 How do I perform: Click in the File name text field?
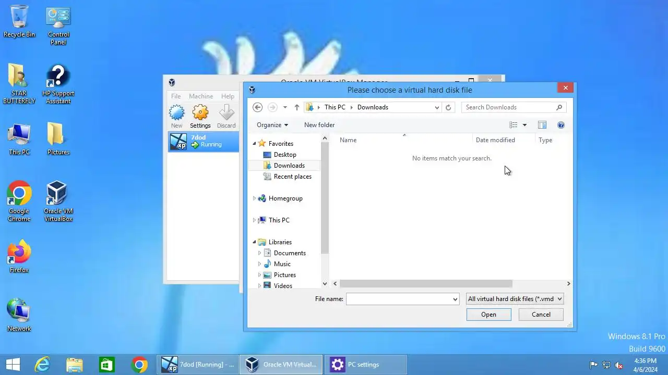398,299
